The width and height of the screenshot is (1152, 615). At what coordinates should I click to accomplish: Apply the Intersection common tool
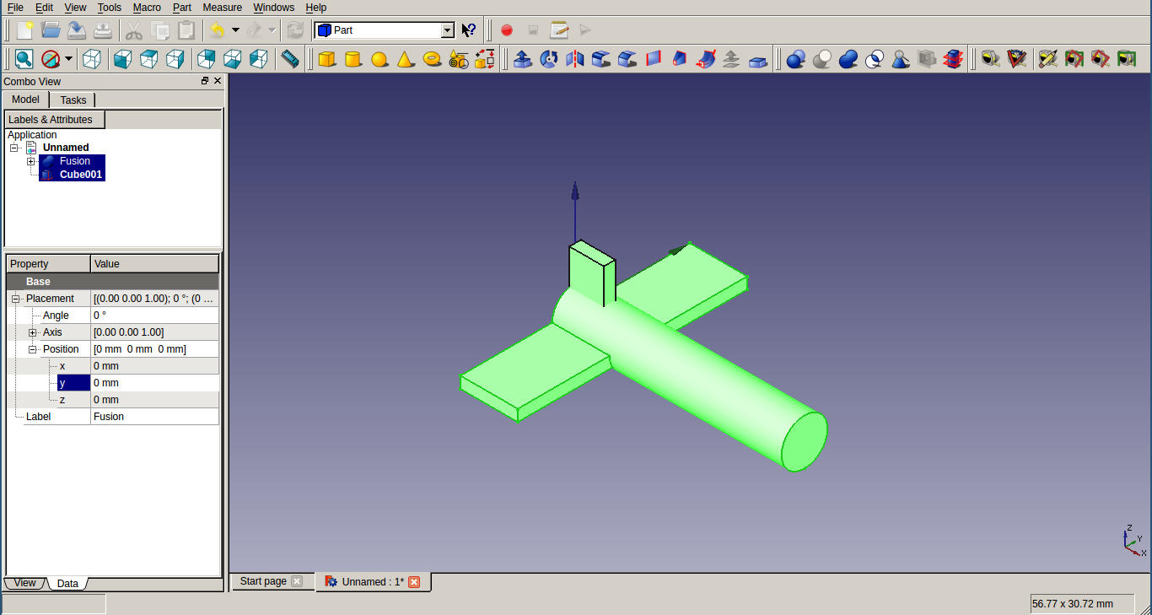pos(874,59)
